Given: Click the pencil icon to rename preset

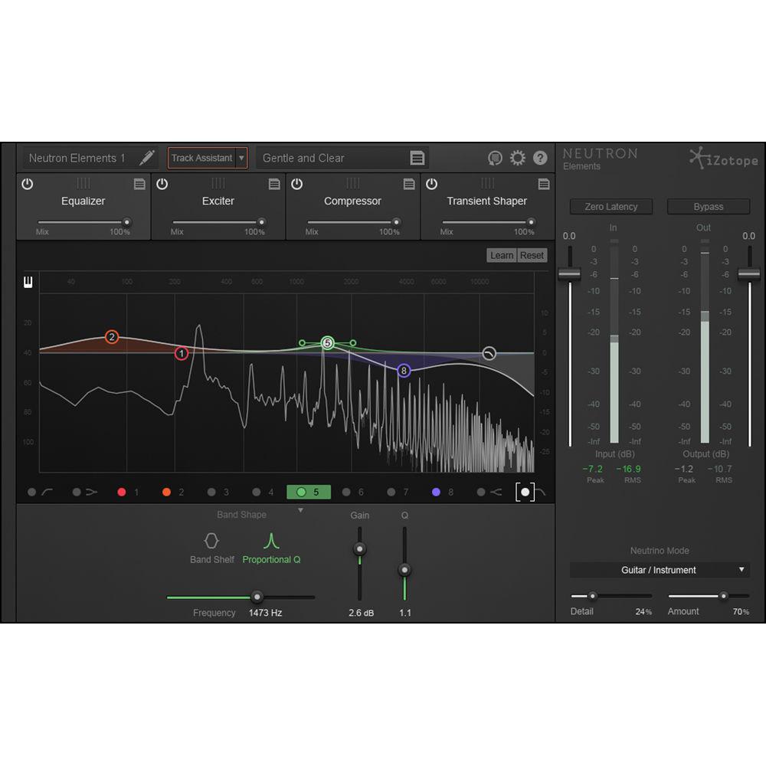Looking at the screenshot, I should (148, 158).
